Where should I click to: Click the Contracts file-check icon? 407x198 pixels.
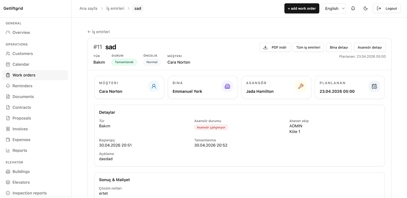pos(8,107)
